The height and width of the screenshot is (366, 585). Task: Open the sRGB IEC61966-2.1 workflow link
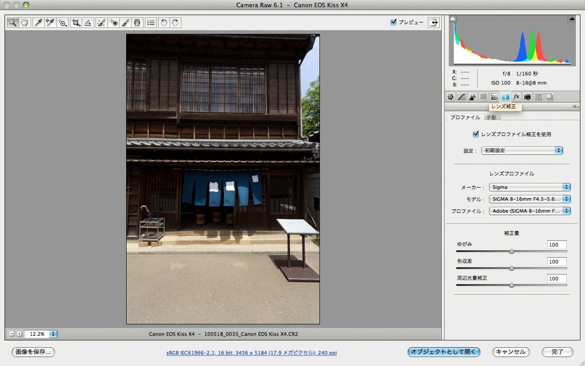pyautogui.click(x=251, y=352)
